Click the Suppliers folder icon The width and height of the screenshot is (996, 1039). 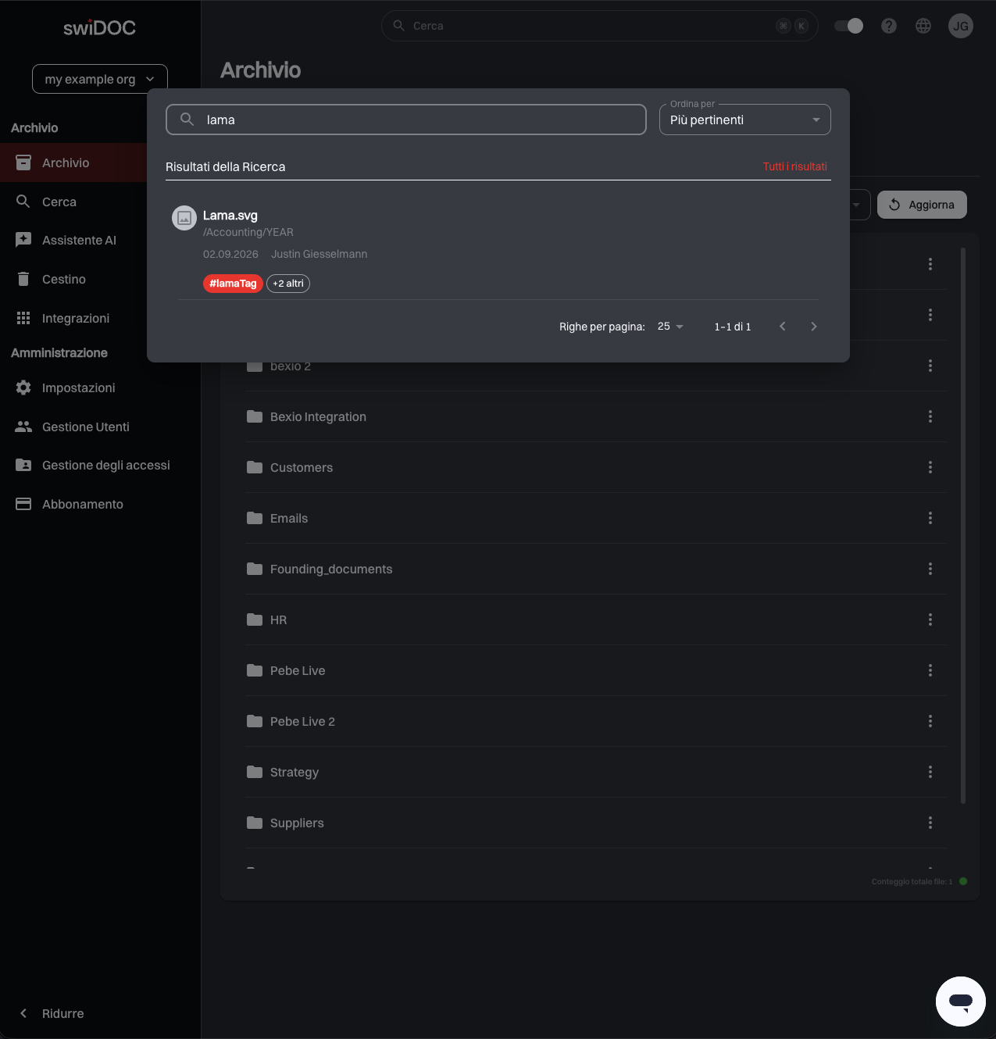[255, 823]
